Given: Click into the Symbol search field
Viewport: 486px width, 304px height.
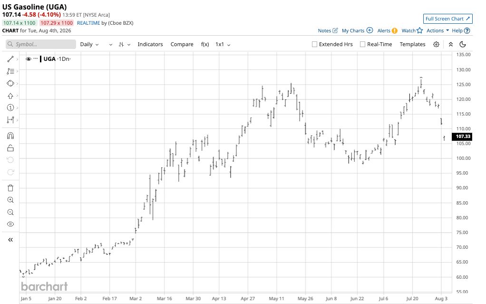Looking at the screenshot, I should pos(40,44).
